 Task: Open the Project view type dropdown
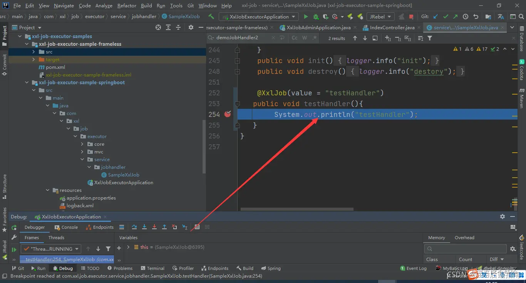(x=27, y=27)
